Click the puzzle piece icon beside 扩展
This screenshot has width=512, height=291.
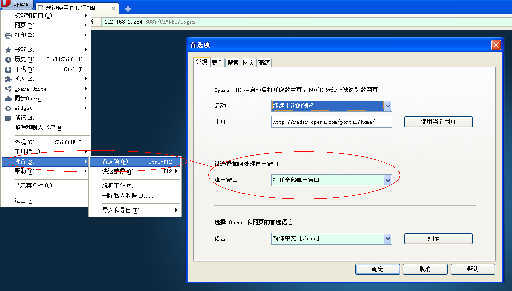coord(8,79)
